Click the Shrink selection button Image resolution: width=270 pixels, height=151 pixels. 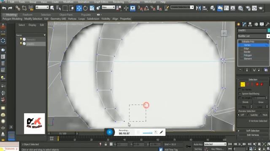point(245,102)
